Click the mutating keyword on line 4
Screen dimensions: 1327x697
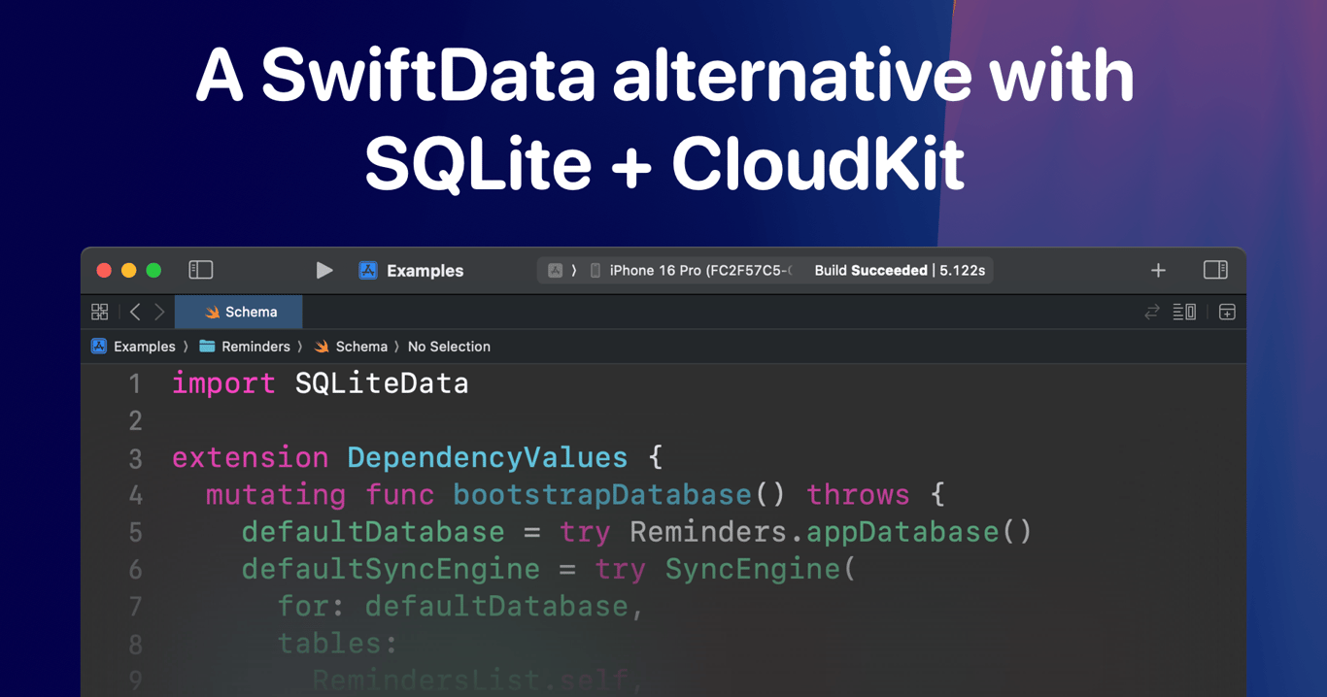(x=276, y=495)
